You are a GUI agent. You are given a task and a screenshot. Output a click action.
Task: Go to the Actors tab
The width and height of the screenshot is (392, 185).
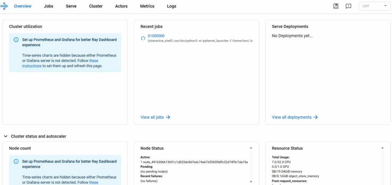coord(121,6)
